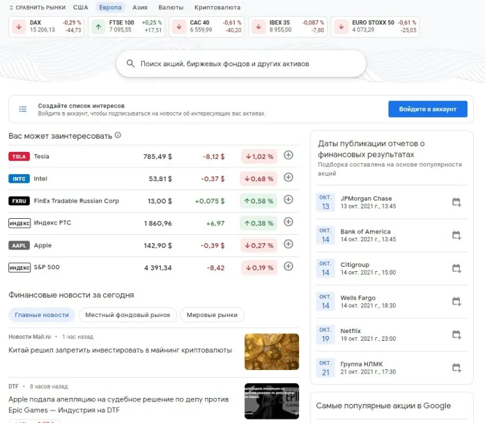This screenshot has height=423, width=485.
Task: Select the Европа markets tab
Action: click(x=110, y=8)
